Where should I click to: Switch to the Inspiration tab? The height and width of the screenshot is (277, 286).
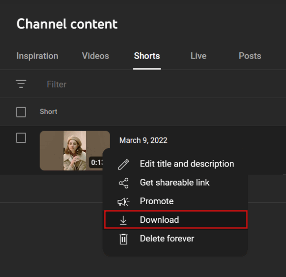37,56
